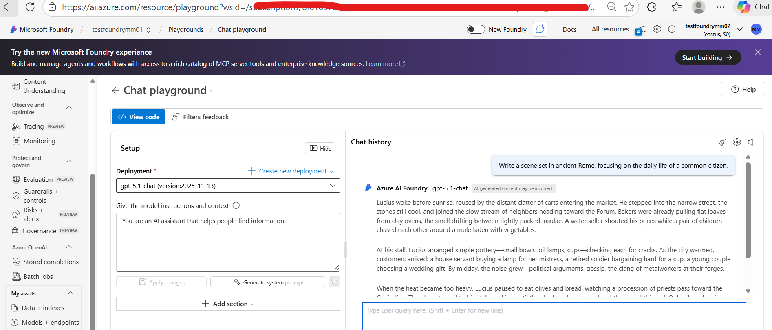
Task: Click scroll down arrow in chat history
Action: [748, 291]
